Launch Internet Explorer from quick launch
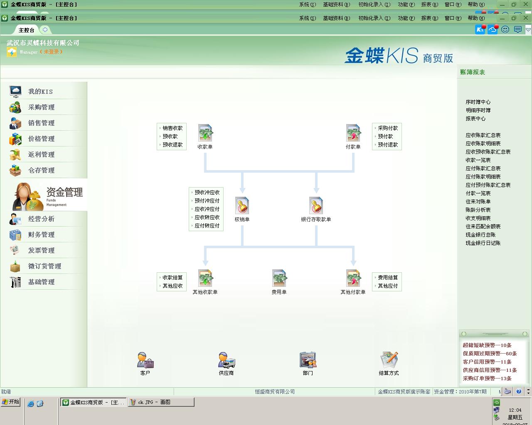Viewport: 532px width, 425px height. [x=30, y=403]
